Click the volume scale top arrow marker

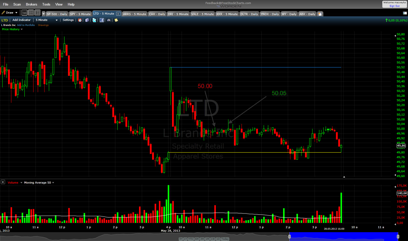(x=395, y=187)
